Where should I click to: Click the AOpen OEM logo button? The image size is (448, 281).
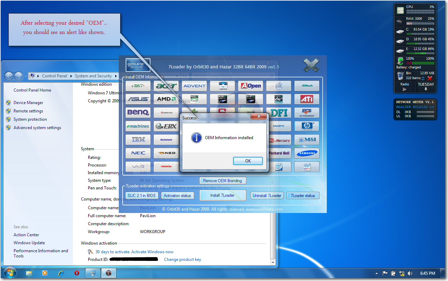tap(250, 86)
